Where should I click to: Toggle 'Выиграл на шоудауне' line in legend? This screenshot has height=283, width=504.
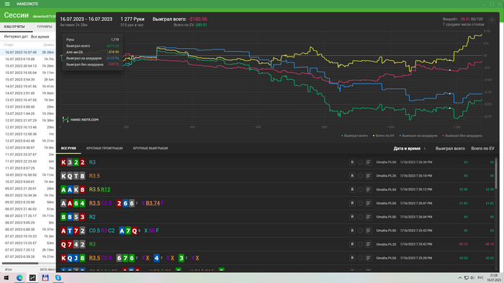pyautogui.click(x=418, y=136)
